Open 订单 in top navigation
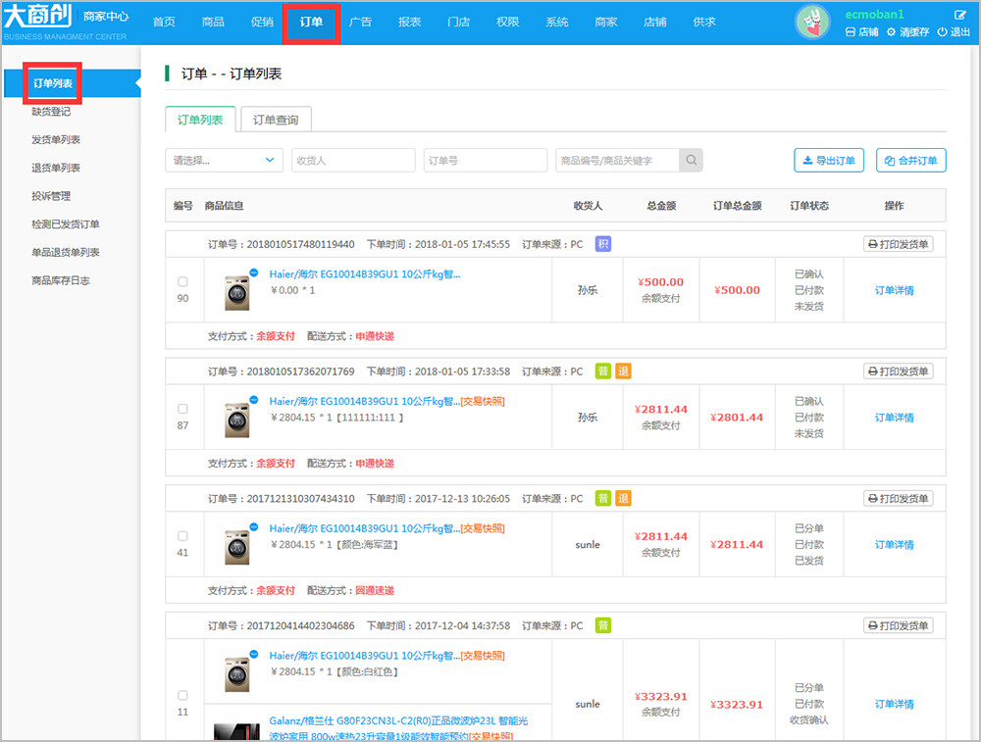 (x=311, y=23)
